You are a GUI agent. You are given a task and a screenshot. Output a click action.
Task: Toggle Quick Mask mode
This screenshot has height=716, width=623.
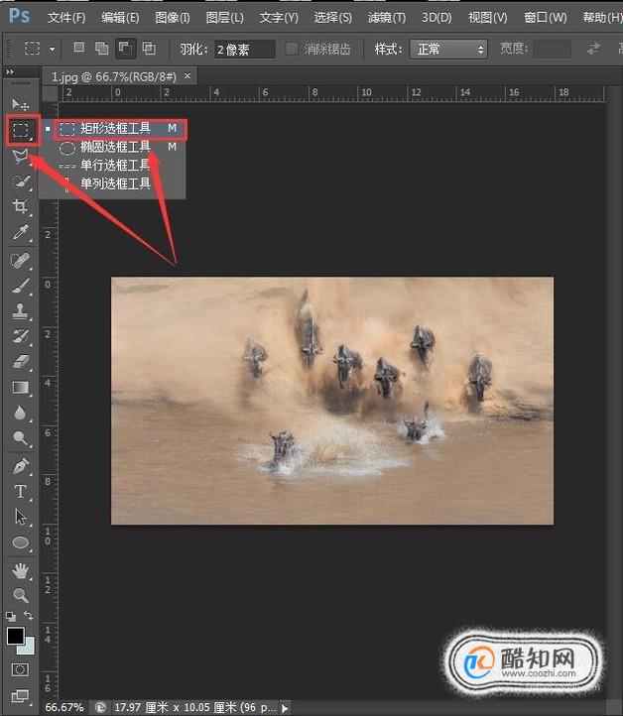pos(20,669)
